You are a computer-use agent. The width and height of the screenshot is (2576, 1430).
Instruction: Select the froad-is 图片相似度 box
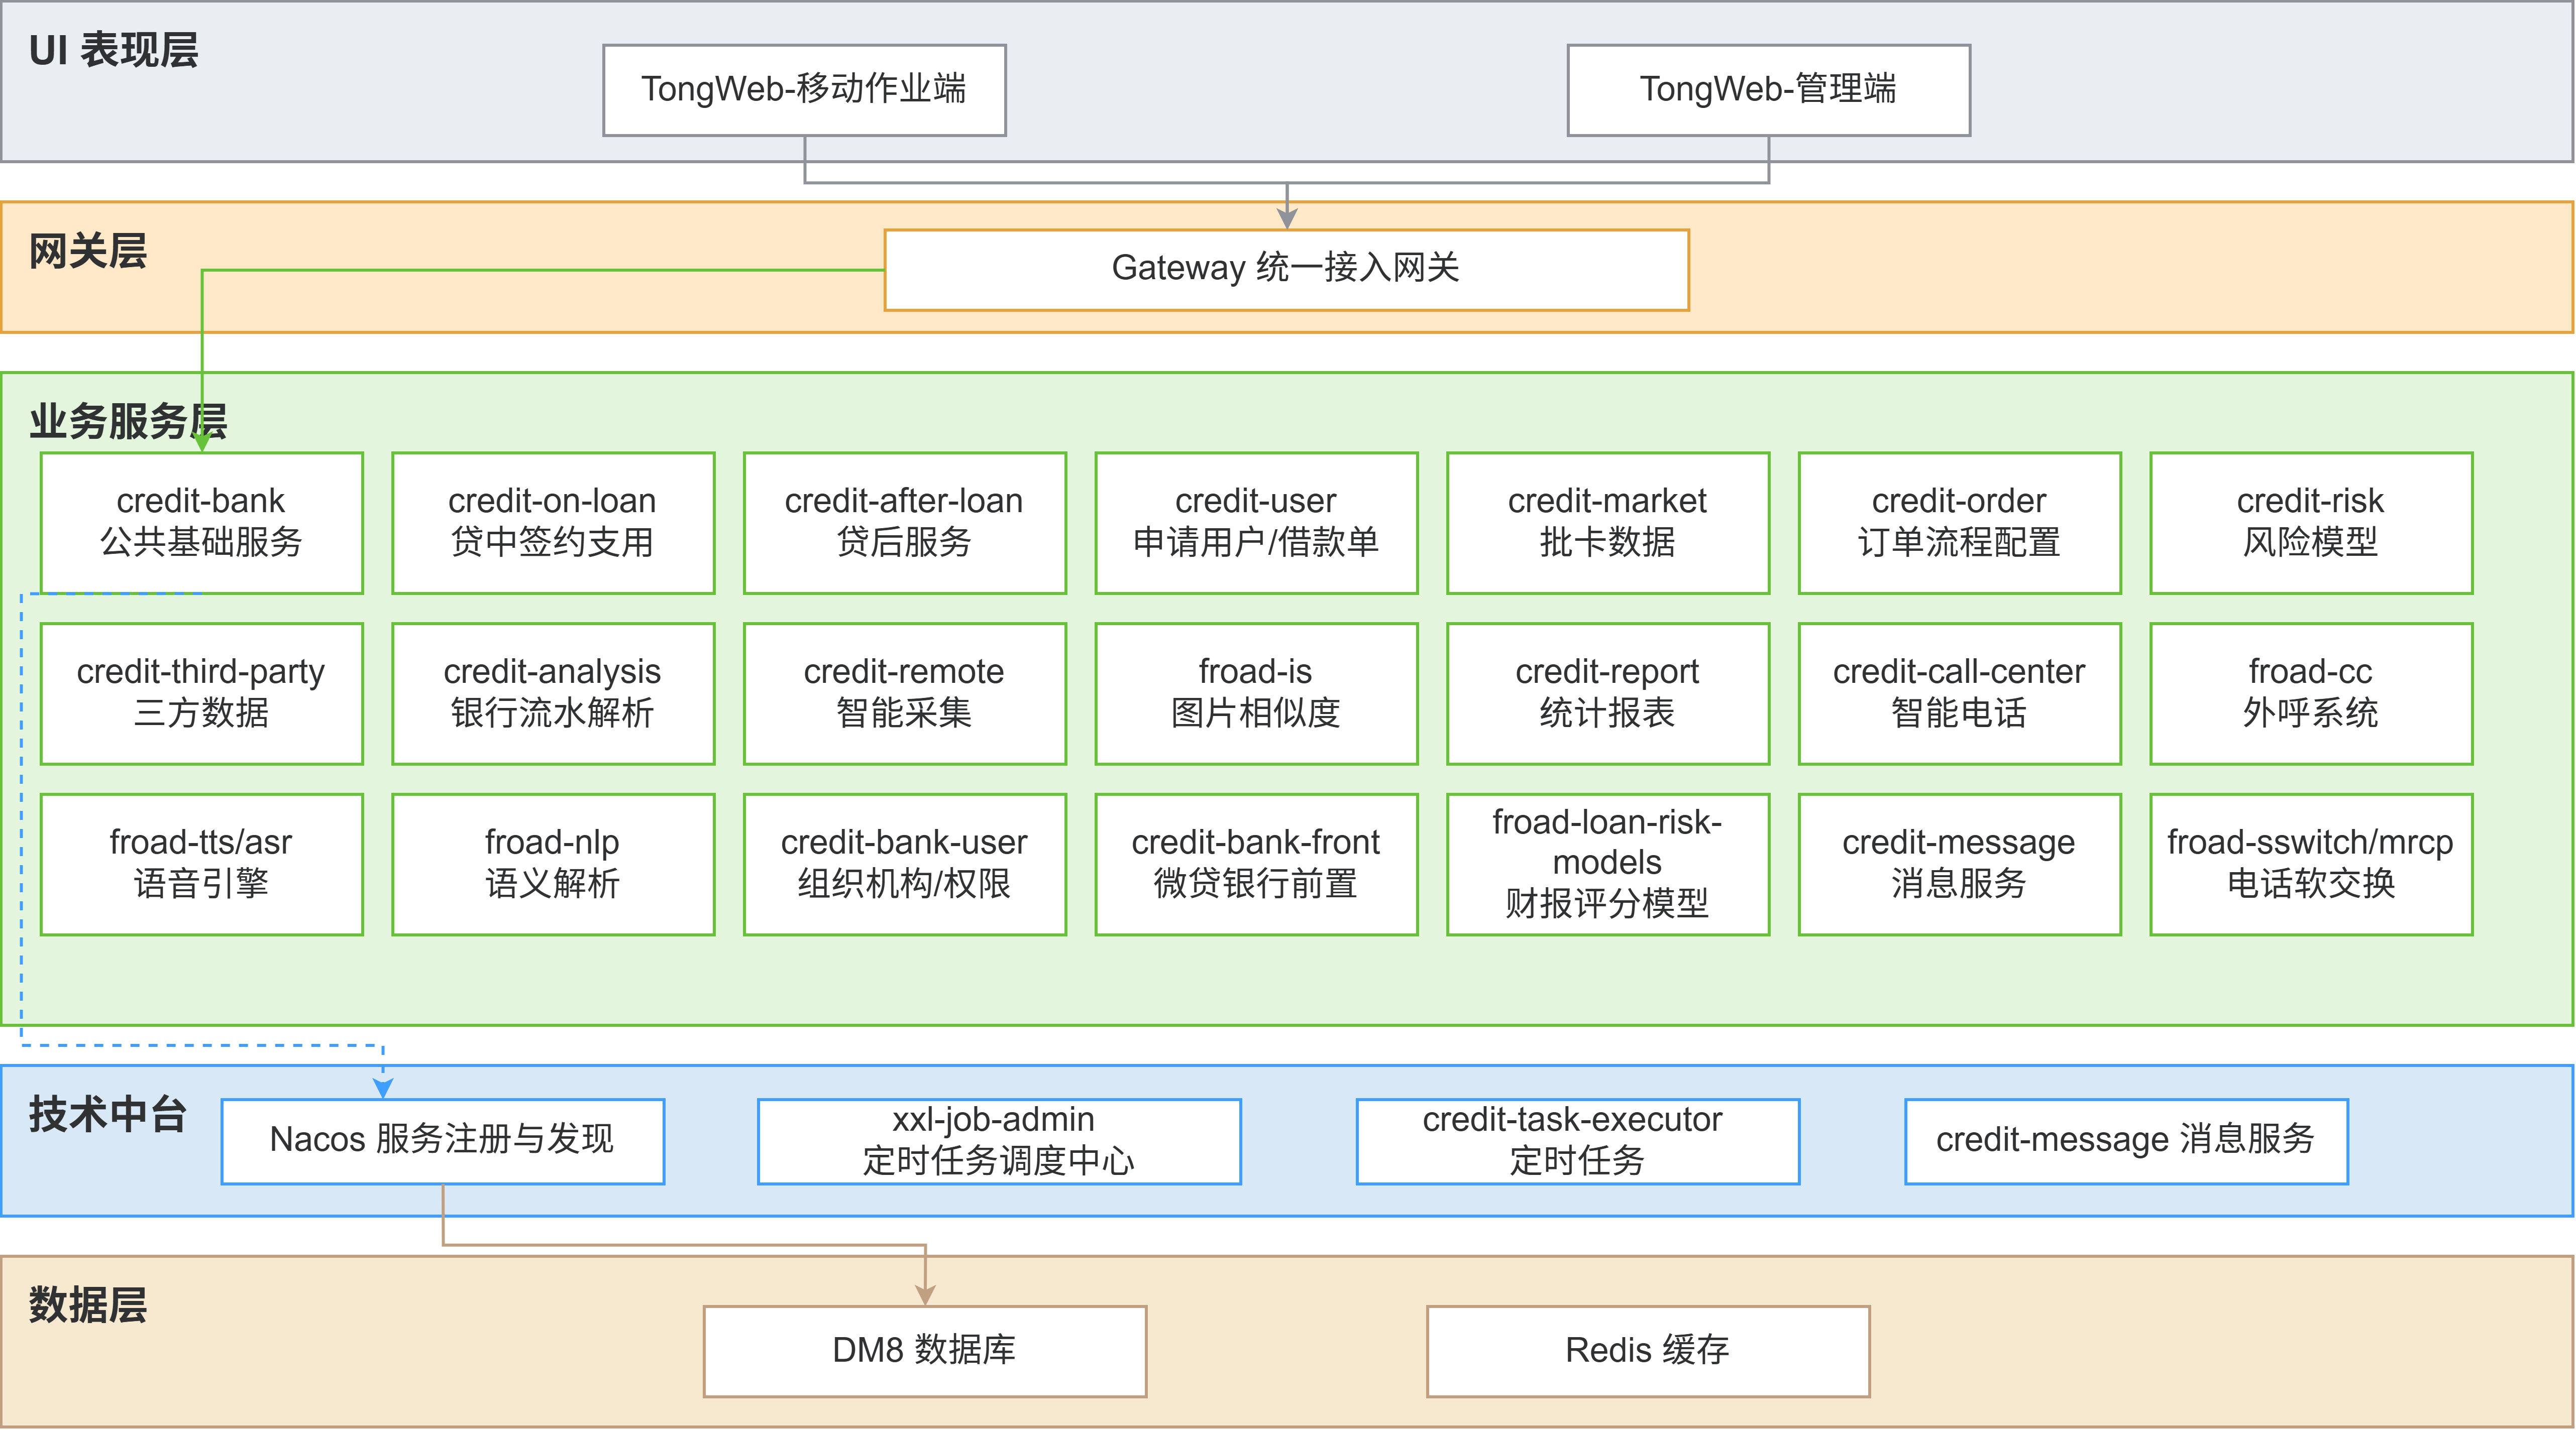point(1256,693)
